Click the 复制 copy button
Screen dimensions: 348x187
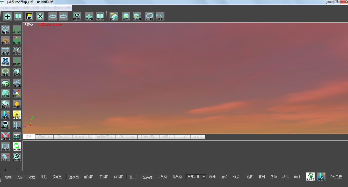[262, 177]
